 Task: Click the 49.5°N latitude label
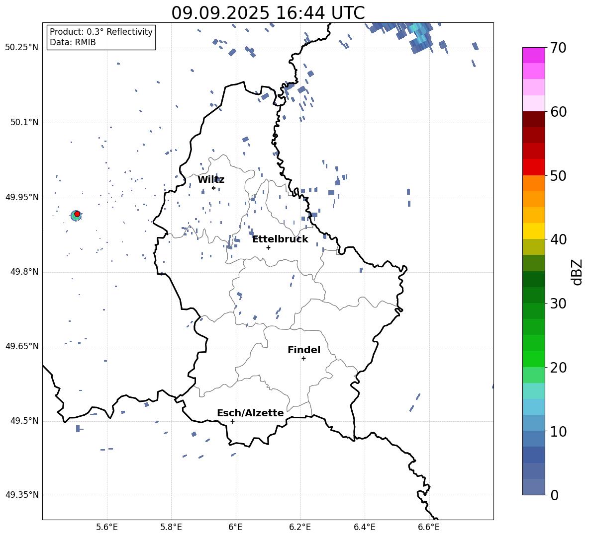24,421
